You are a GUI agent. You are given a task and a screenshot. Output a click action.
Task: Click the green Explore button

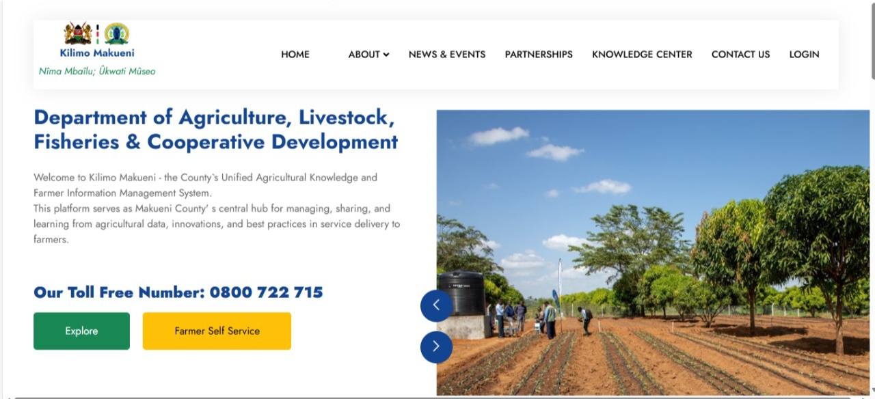[x=81, y=331]
